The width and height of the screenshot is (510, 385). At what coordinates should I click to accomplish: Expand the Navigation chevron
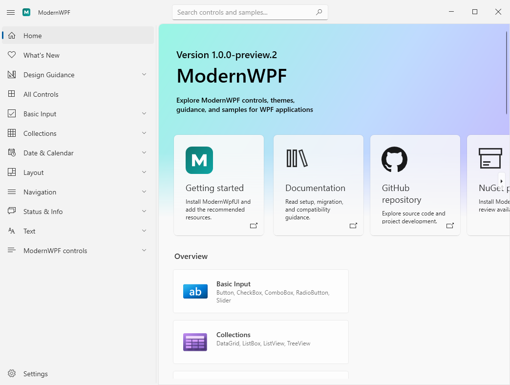[x=144, y=192]
